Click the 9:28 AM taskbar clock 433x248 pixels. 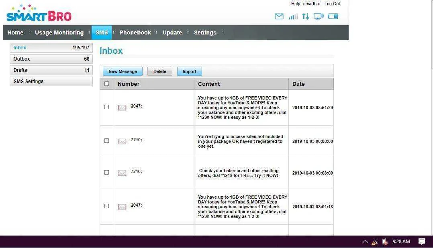(x=401, y=242)
